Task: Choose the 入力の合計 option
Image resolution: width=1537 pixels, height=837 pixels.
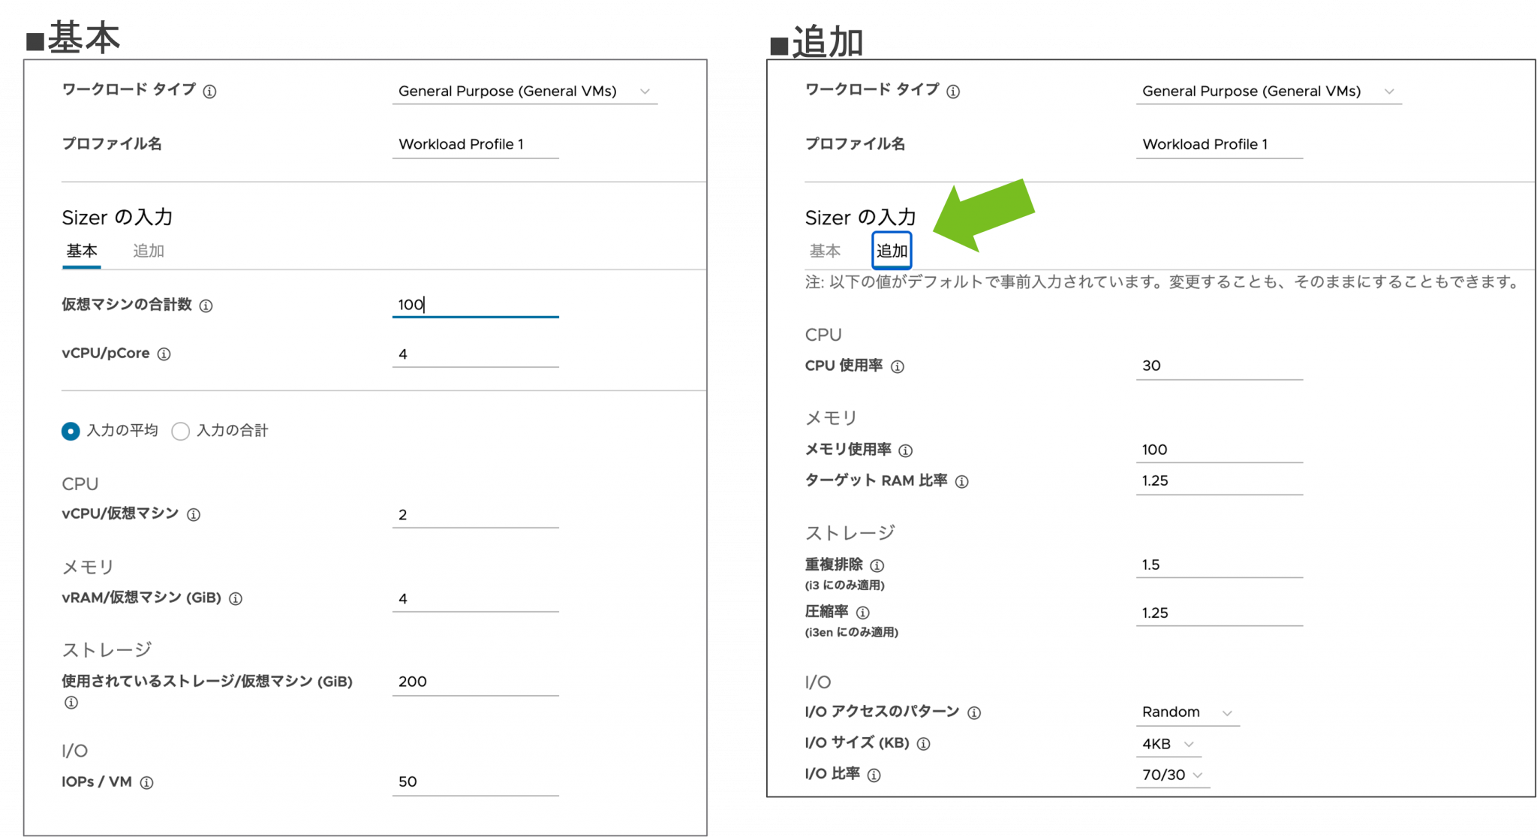Action: [x=180, y=431]
